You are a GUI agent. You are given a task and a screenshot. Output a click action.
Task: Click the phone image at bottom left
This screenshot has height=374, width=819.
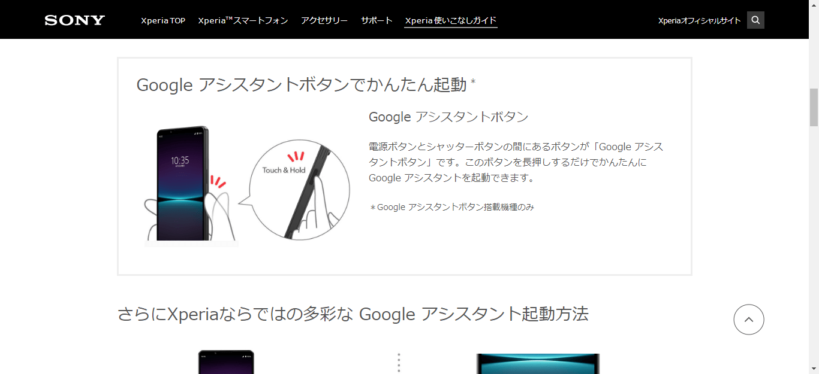click(225, 362)
